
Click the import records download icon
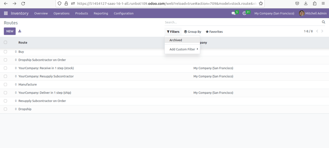(x=20, y=31)
